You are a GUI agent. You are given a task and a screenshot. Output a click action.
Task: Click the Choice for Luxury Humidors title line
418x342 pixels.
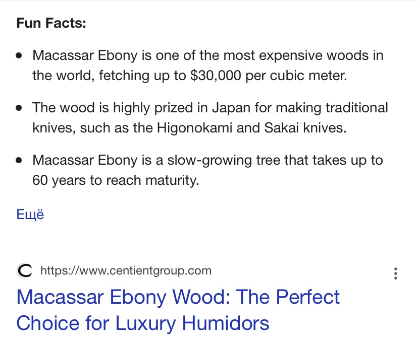(143, 323)
